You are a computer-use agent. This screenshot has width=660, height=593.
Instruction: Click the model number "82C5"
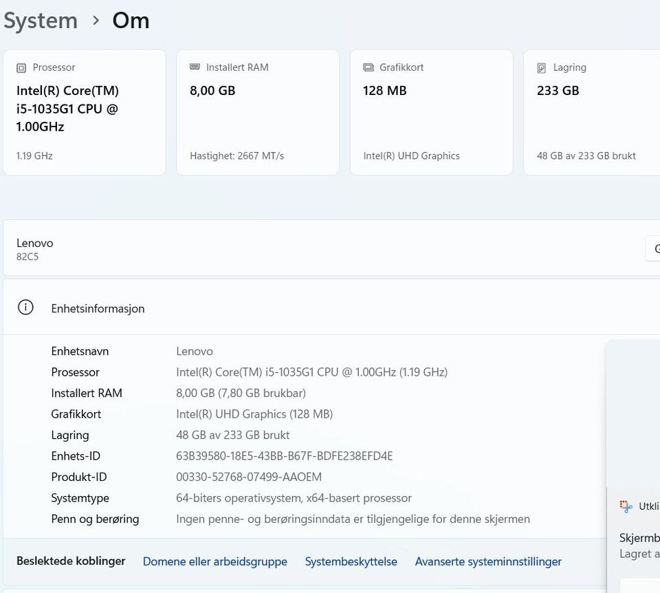click(27, 257)
